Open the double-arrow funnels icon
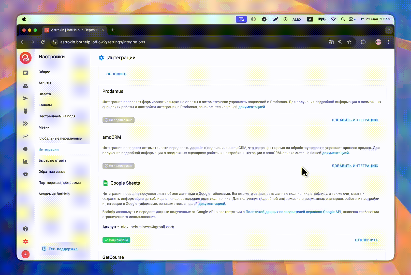 pos(25,124)
